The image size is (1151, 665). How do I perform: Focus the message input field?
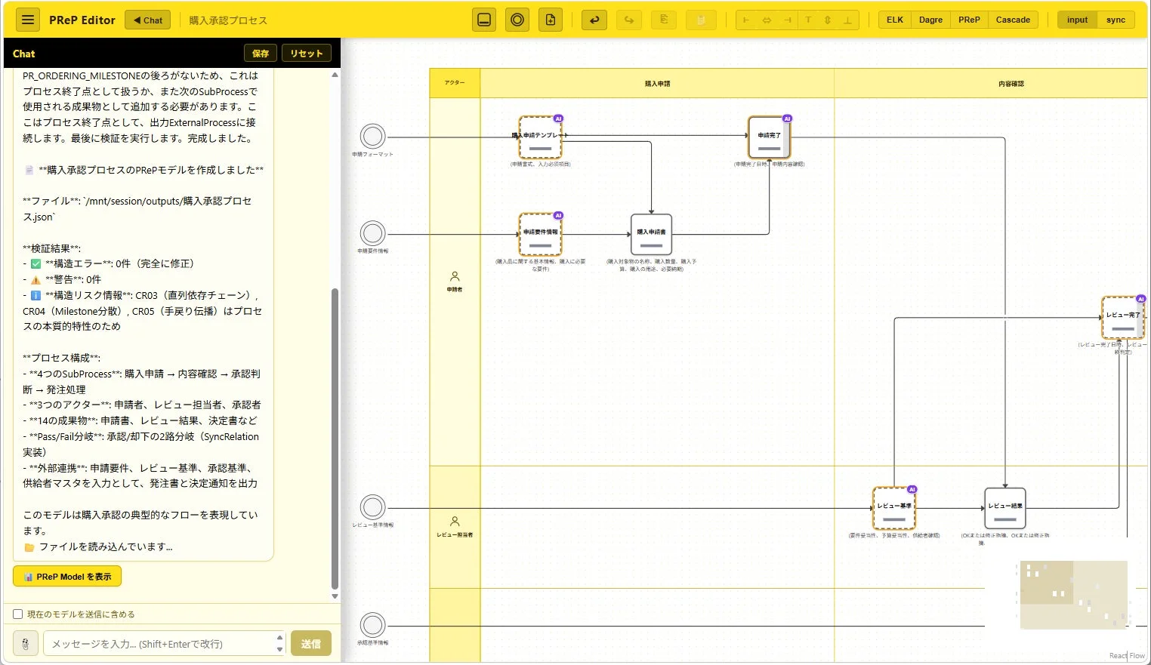click(x=160, y=644)
